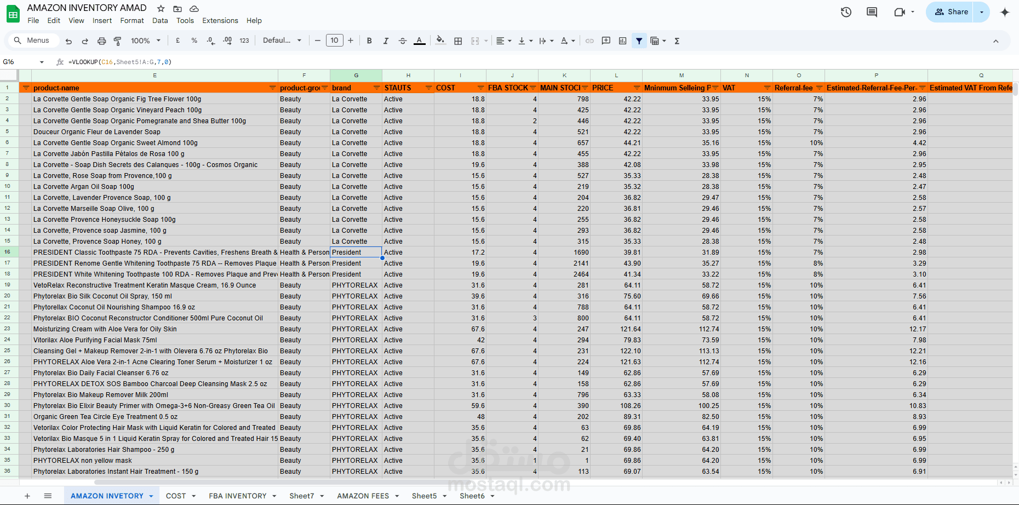
Task: Collapse toolbar with chevron up
Action: [x=995, y=41]
